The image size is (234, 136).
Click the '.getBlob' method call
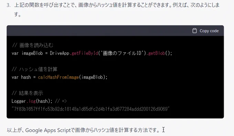click(x=156, y=53)
